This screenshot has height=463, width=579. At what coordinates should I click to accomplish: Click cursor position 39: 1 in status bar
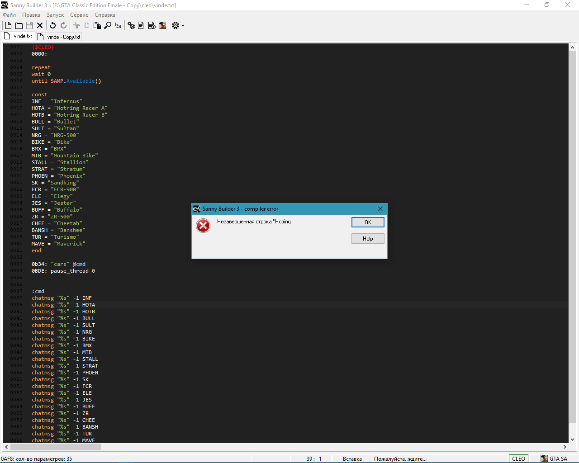pyautogui.click(x=314, y=458)
